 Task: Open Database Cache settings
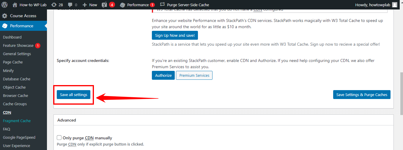click(x=17, y=79)
